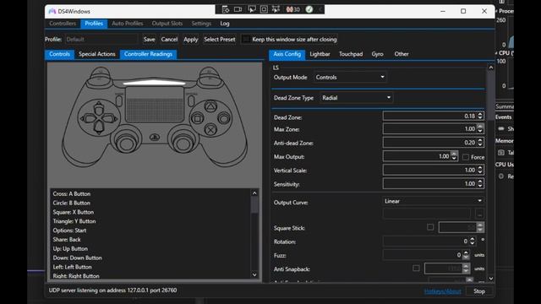Screen dimensions: 541x304
Task: Click the Cancel button
Action: tap(169, 40)
